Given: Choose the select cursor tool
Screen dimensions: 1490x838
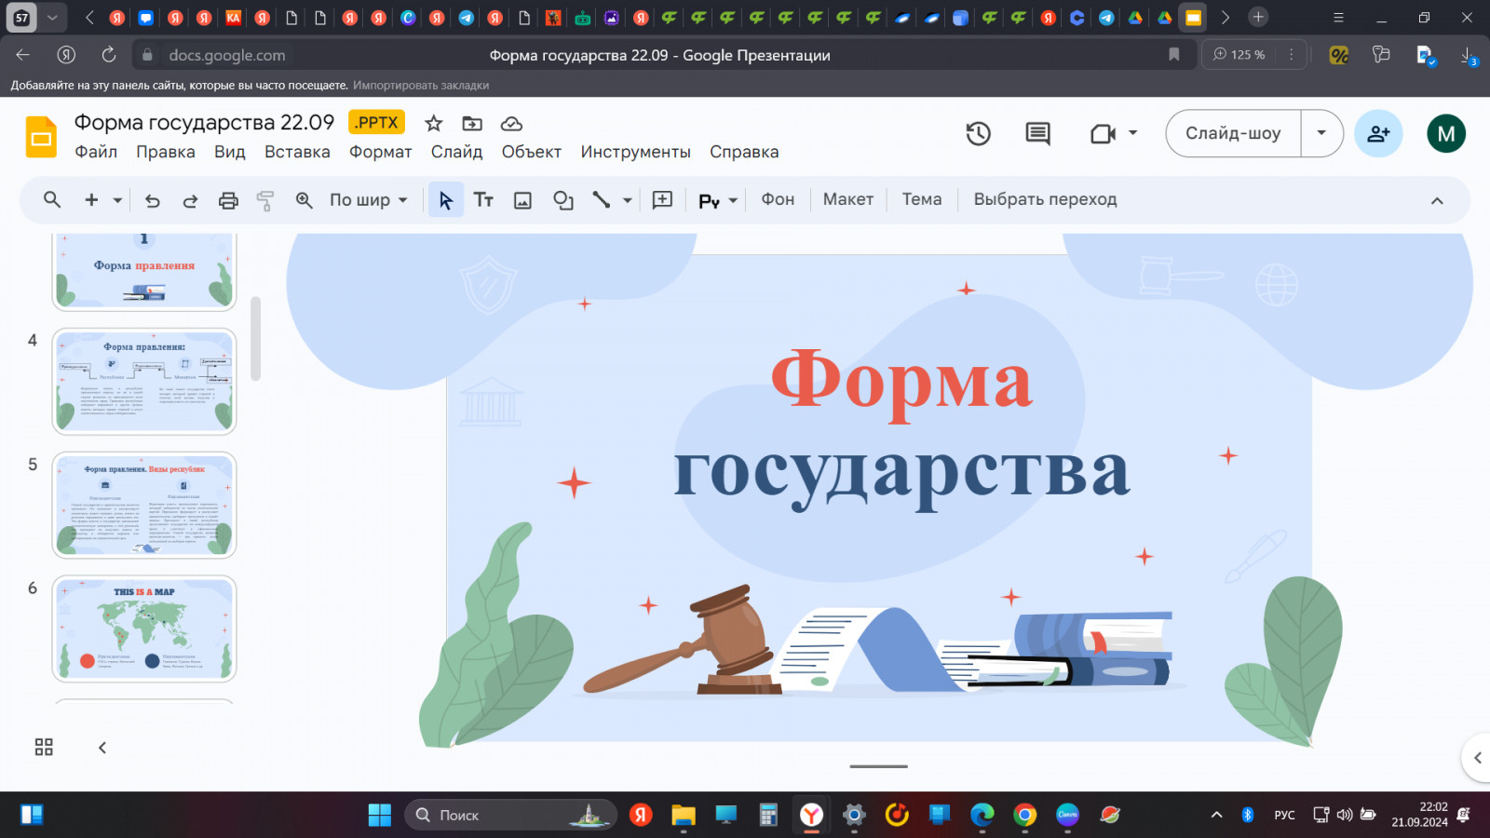Looking at the screenshot, I should point(446,199).
